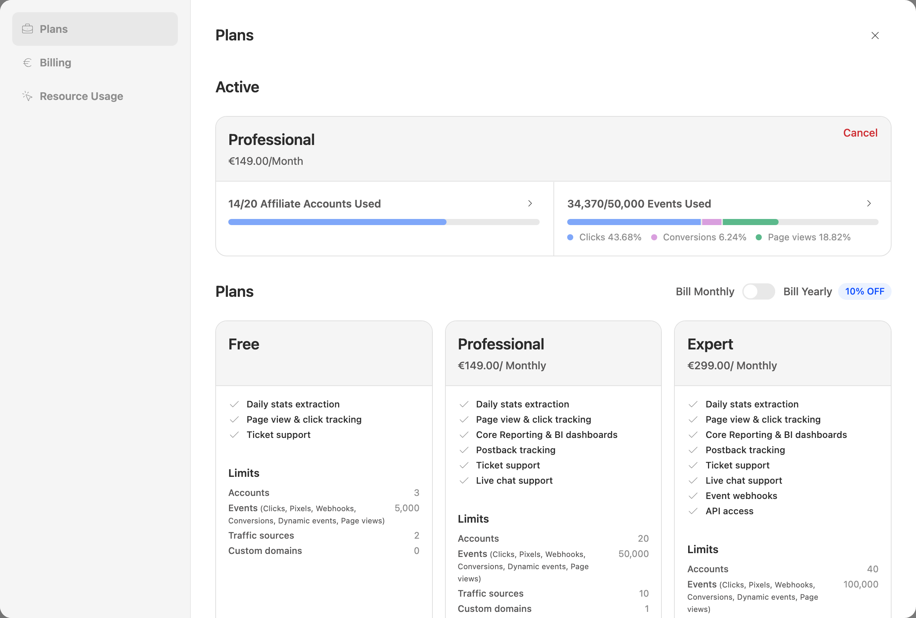Click the 34,370/50,000 Events Used text
This screenshot has width=916, height=618.
639,204
